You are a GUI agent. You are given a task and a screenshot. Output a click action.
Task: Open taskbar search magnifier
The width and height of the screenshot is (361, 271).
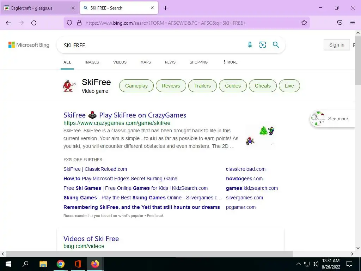point(25,264)
